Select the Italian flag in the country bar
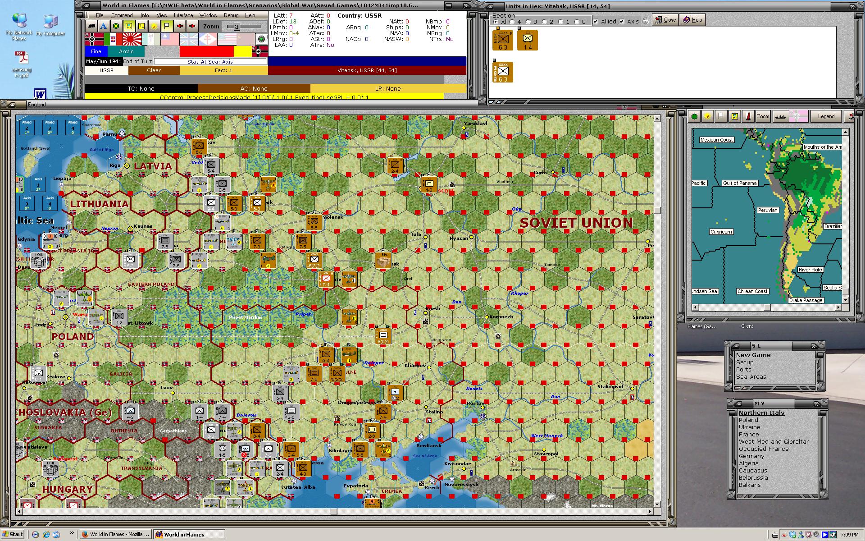Screen dimensions: 865x541 coord(113,39)
